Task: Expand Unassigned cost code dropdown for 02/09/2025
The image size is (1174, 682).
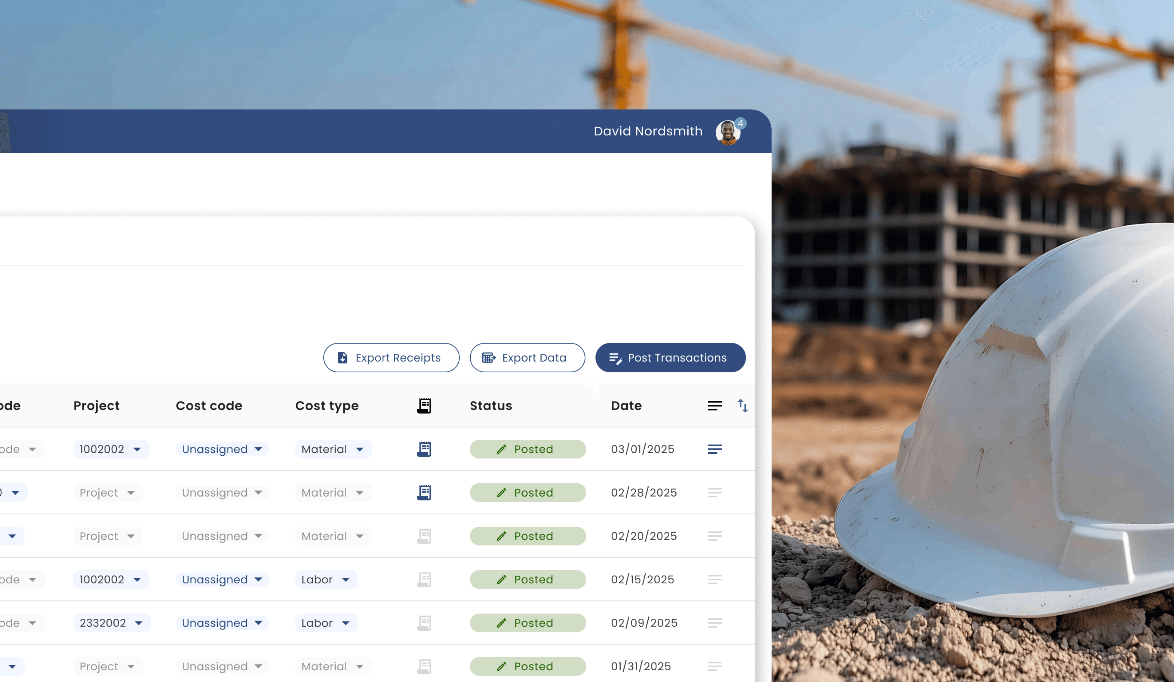Action: click(222, 623)
